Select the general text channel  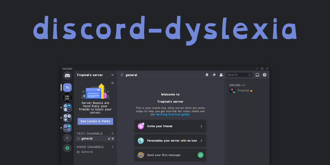pyautogui.click(x=86, y=138)
